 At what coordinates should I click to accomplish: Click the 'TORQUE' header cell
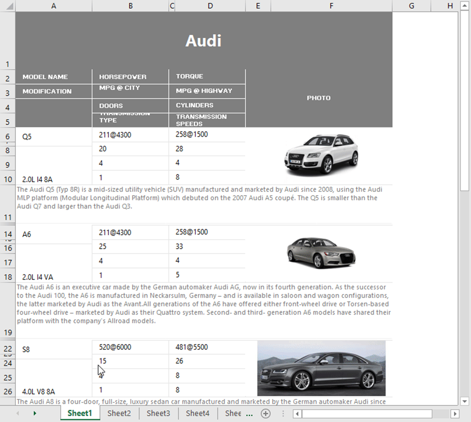pyautogui.click(x=207, y=77)
